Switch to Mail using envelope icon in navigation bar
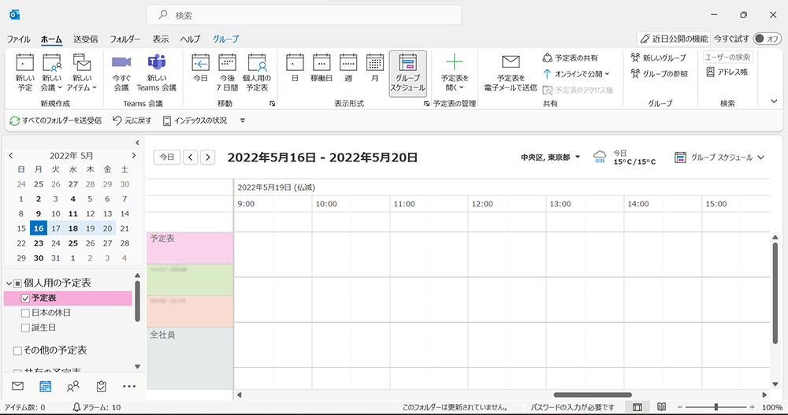 pos(17,386)
